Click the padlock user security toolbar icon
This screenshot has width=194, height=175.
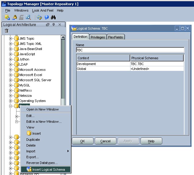click(15, 17)
